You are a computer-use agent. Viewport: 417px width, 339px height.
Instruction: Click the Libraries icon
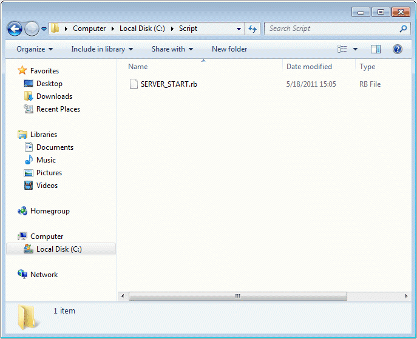(x=22, y=135)
